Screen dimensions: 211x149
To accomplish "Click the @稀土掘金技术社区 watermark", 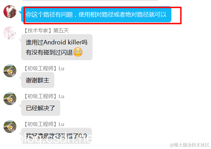I will 189,145.
